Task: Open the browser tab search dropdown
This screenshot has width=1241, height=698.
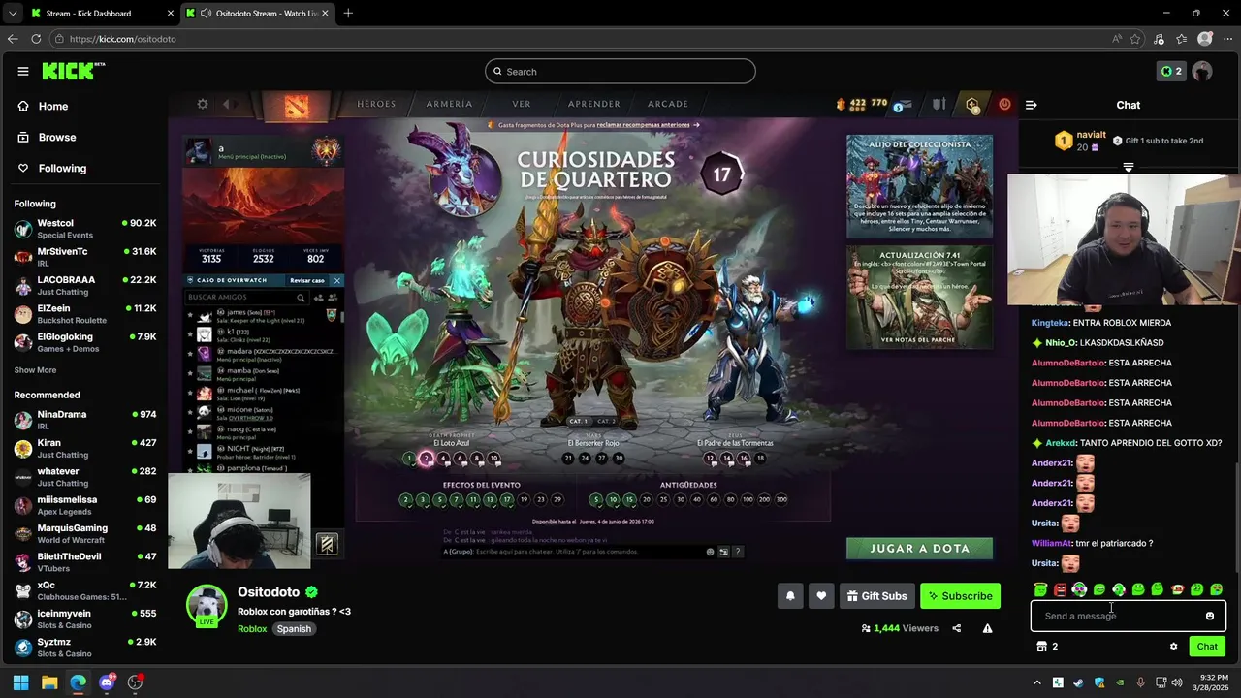Action: point(12,14)
